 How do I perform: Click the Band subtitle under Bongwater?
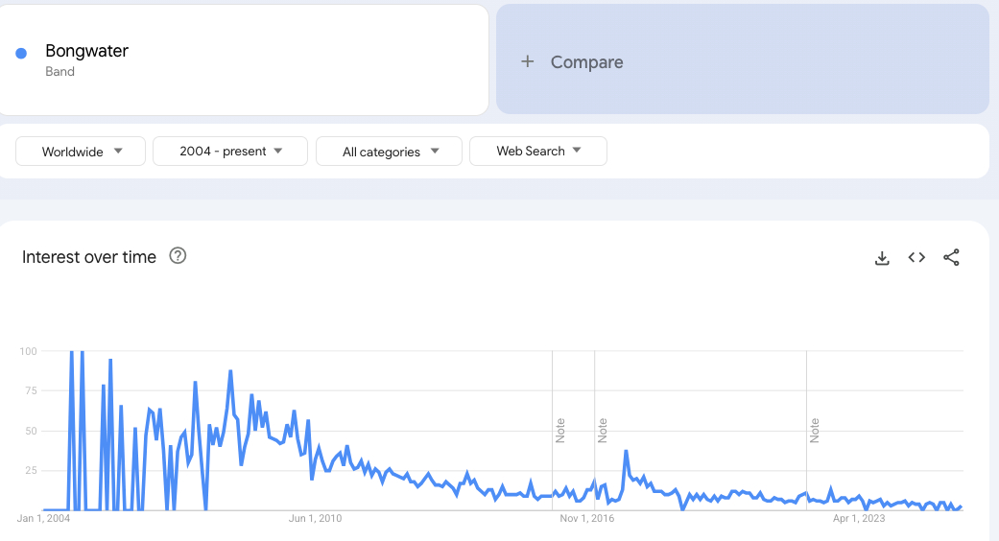59,72
